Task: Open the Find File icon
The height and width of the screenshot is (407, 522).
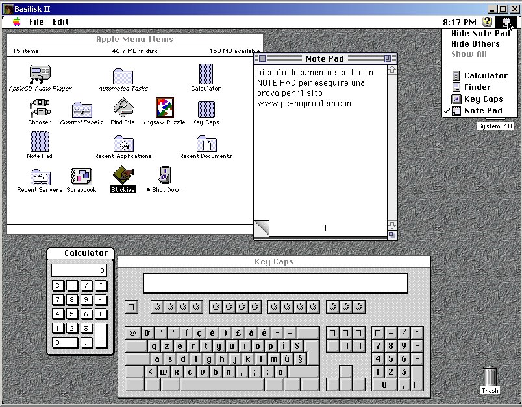Action: tap(123, 108)
